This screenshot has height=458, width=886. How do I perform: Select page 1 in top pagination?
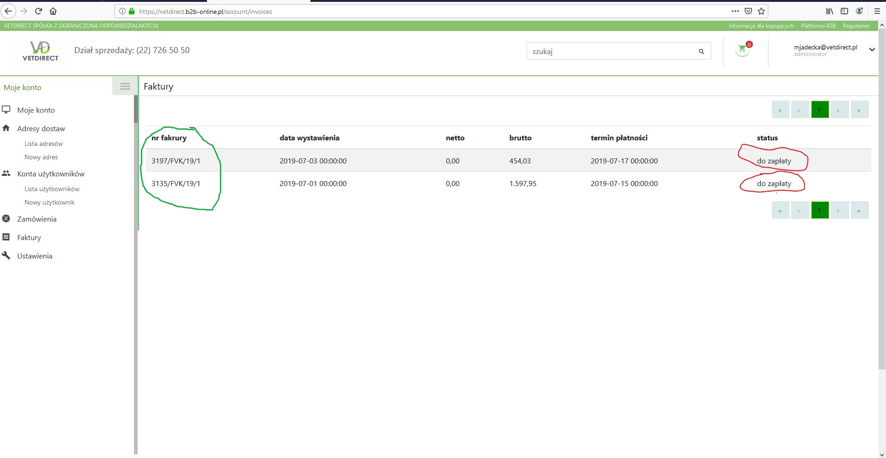coord(819,110)
